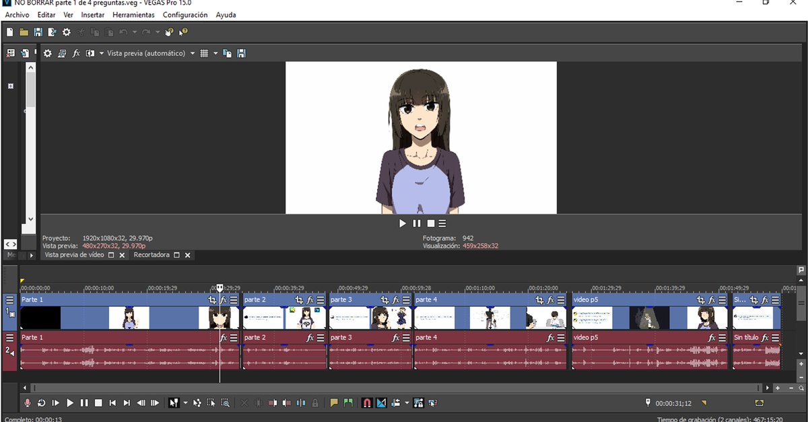Open the Herramientas menu
Image resolution: width=808 pixels, height=422 pixels.
(133, 14)
